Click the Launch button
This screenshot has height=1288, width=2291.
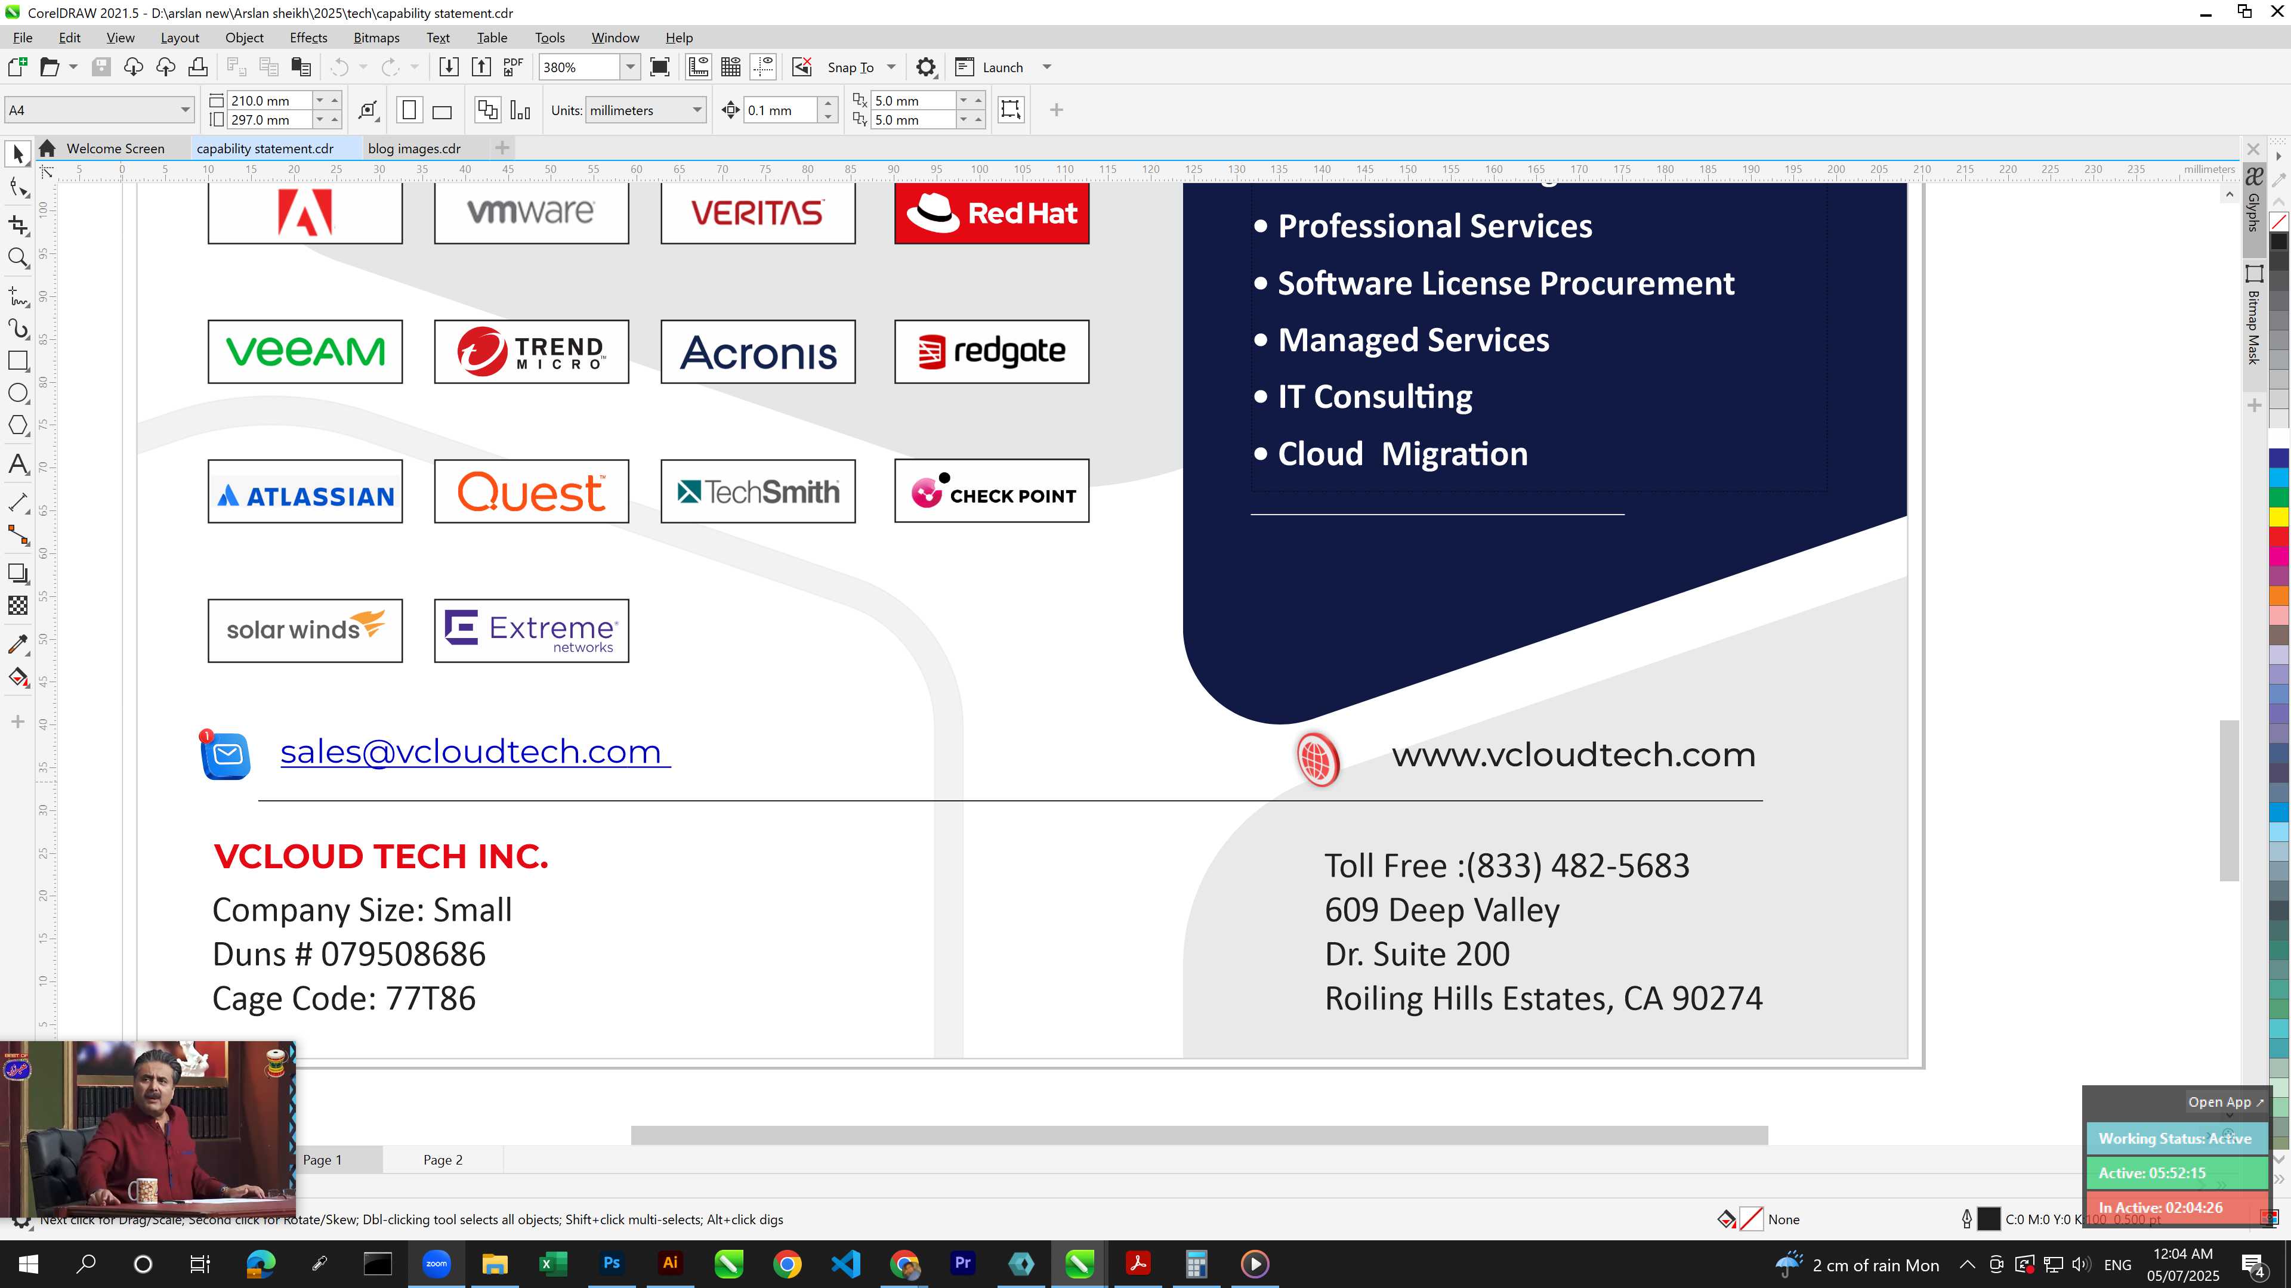pyautogui.click(x=989, y=67)
